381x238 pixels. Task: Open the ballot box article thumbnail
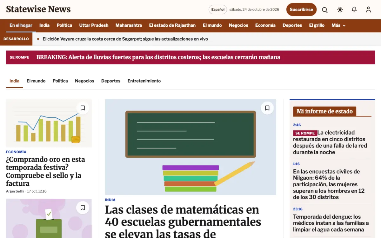tap(49, 218)
